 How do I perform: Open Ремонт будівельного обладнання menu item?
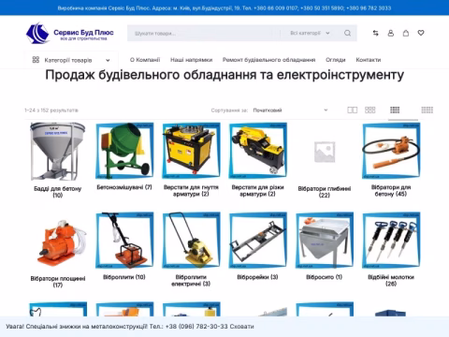pyautogui.click(x=268, y=60)
